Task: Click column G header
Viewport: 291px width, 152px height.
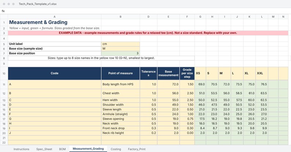Action: pyautogui.click(x=200, y=17)
